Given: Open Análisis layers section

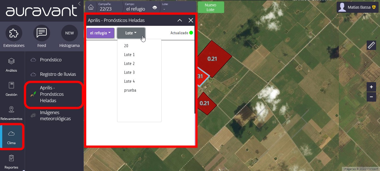Looking at the screenshot, I should (11, 65).
